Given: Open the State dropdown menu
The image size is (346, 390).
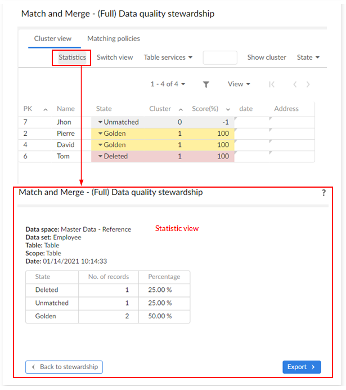Looking at the screenshot, I should (308, 57).
